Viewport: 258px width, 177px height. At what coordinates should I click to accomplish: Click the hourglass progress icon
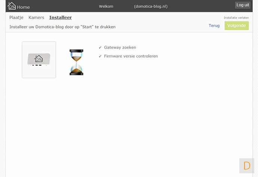tap(76, 62)
